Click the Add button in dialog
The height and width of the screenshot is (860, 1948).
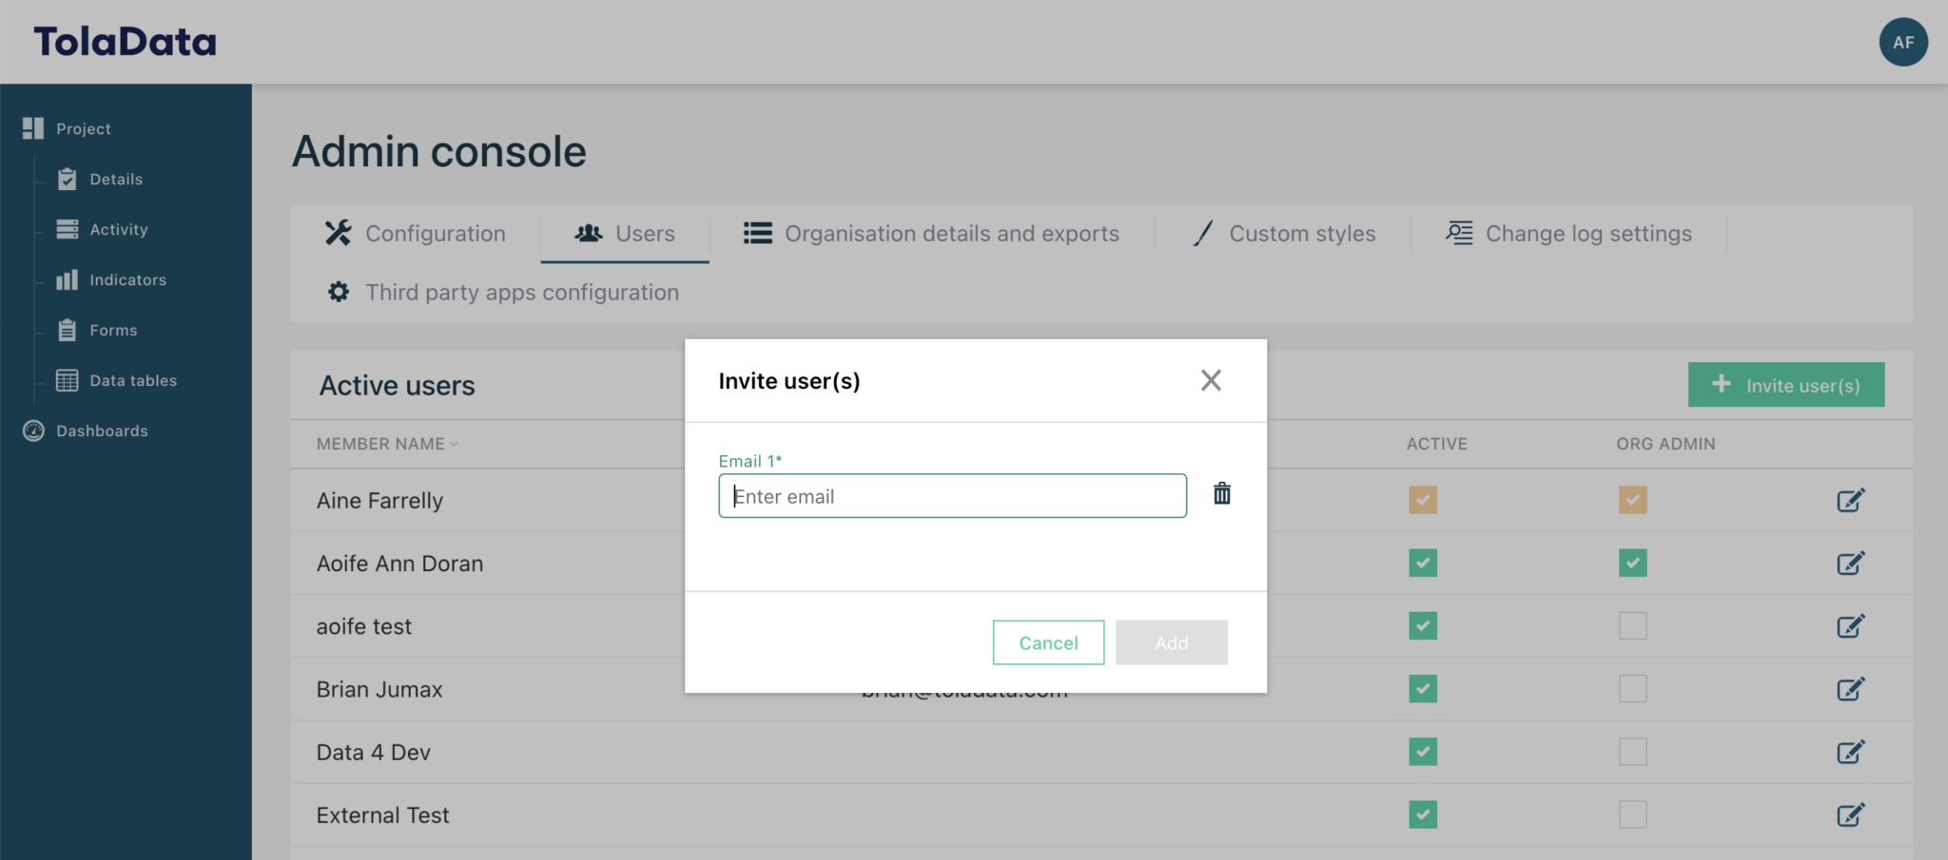tap(1172, 642)
